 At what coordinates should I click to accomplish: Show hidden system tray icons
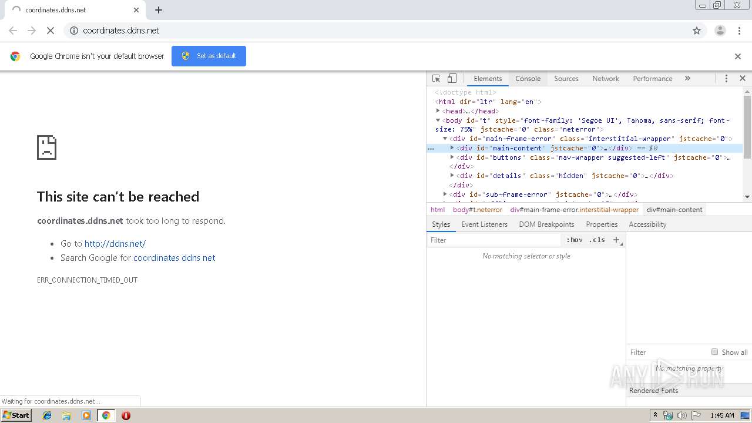click(655, 415)
